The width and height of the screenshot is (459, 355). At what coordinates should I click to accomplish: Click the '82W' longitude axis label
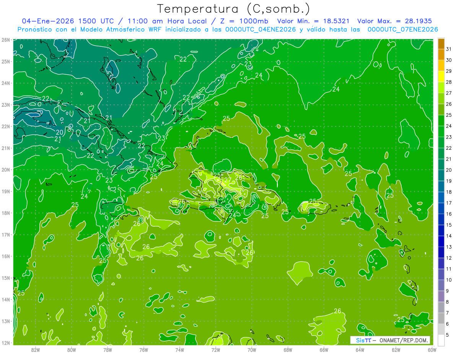click(x=36, y=350)
